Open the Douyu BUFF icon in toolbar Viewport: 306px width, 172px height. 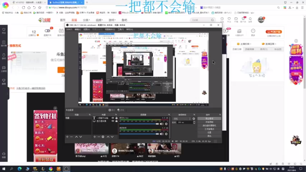tap(239, 32)
